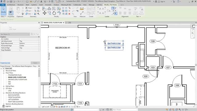
Task: Open FRONT ELEVATION in Project Browser
Action: pos(14,97)
